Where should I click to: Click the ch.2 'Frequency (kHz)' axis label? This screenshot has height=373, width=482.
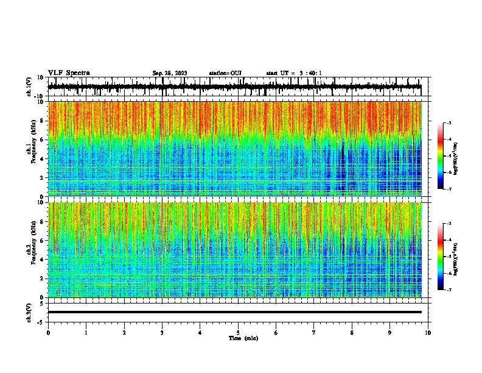tap(33, 243)
